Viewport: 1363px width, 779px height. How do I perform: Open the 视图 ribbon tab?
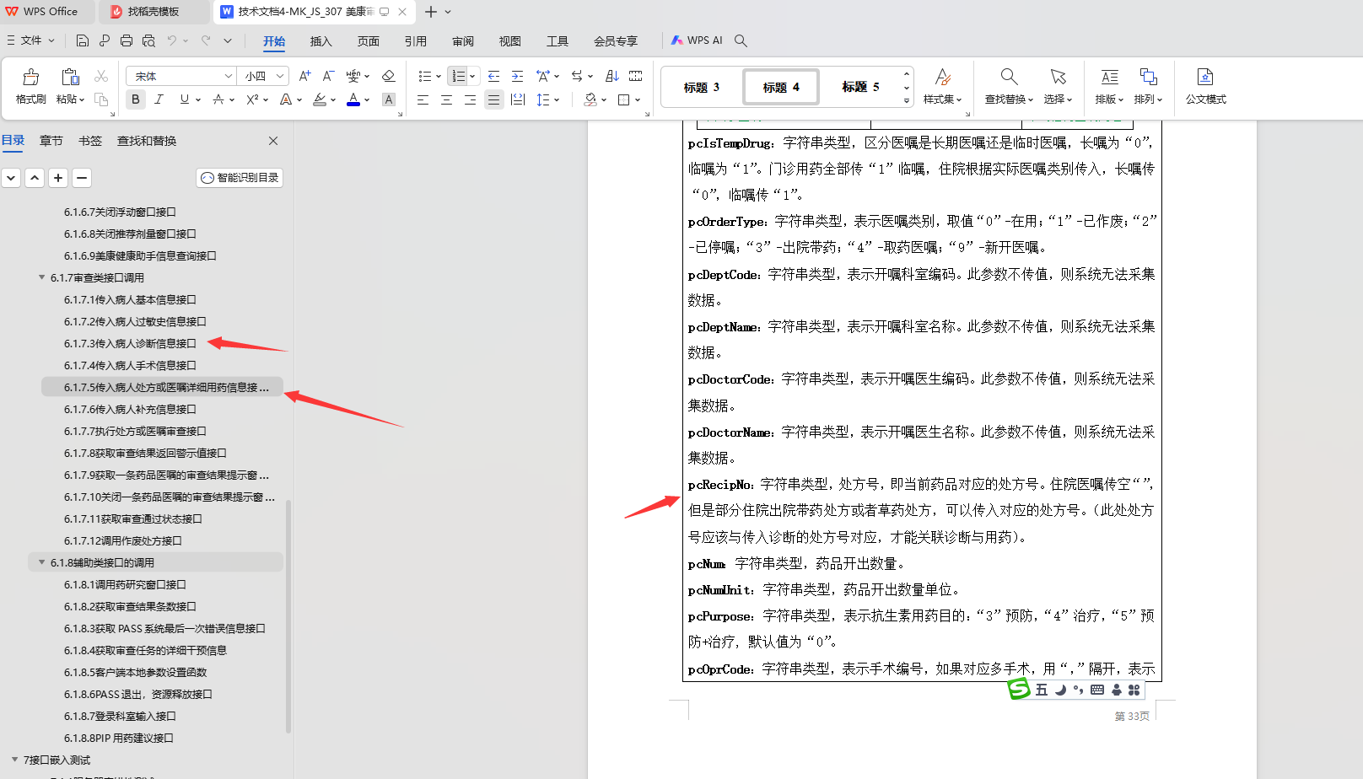point(510,41)
